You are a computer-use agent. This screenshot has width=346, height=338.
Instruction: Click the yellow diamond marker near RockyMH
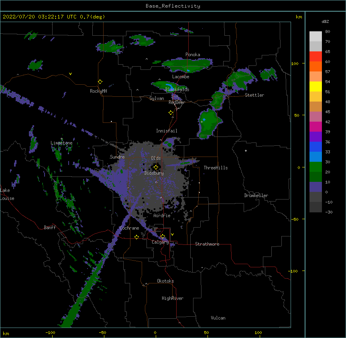click(x=100, y=82)
